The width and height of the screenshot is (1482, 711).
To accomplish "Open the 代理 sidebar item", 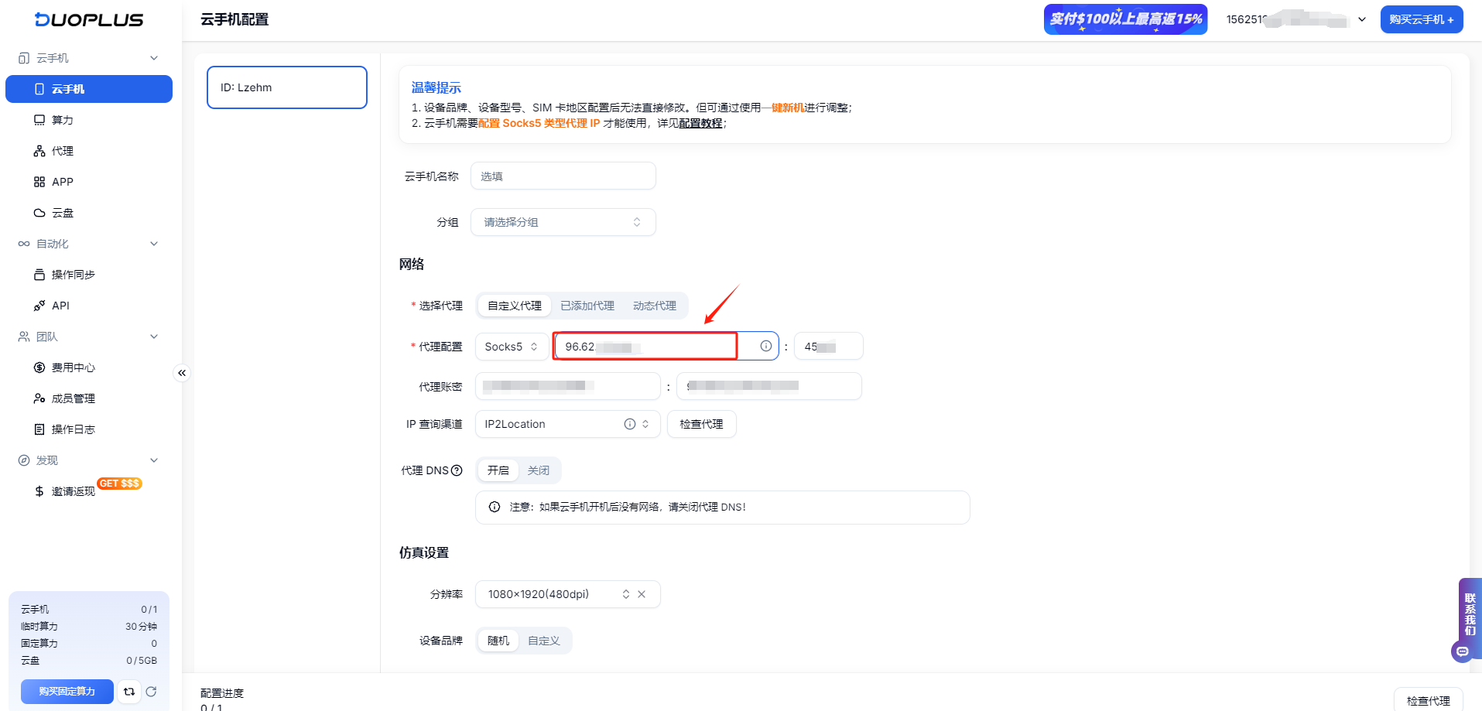I will tap(89, 151).
